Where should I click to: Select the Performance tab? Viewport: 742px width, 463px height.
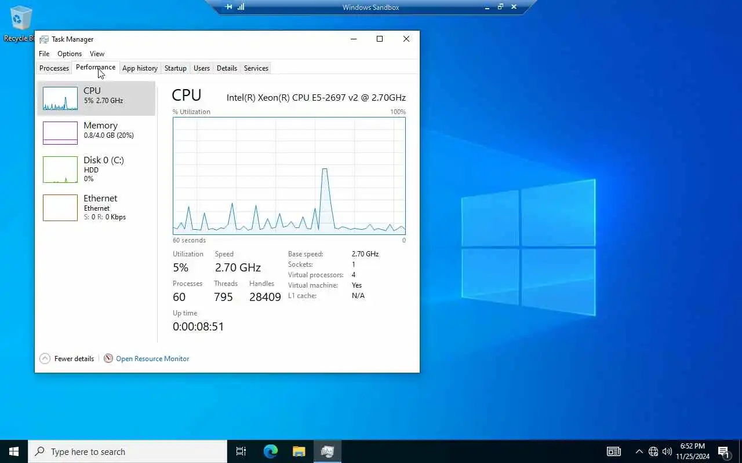96,67
